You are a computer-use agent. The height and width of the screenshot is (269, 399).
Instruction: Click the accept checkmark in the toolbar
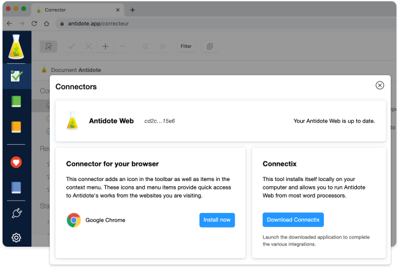[72, 47]
